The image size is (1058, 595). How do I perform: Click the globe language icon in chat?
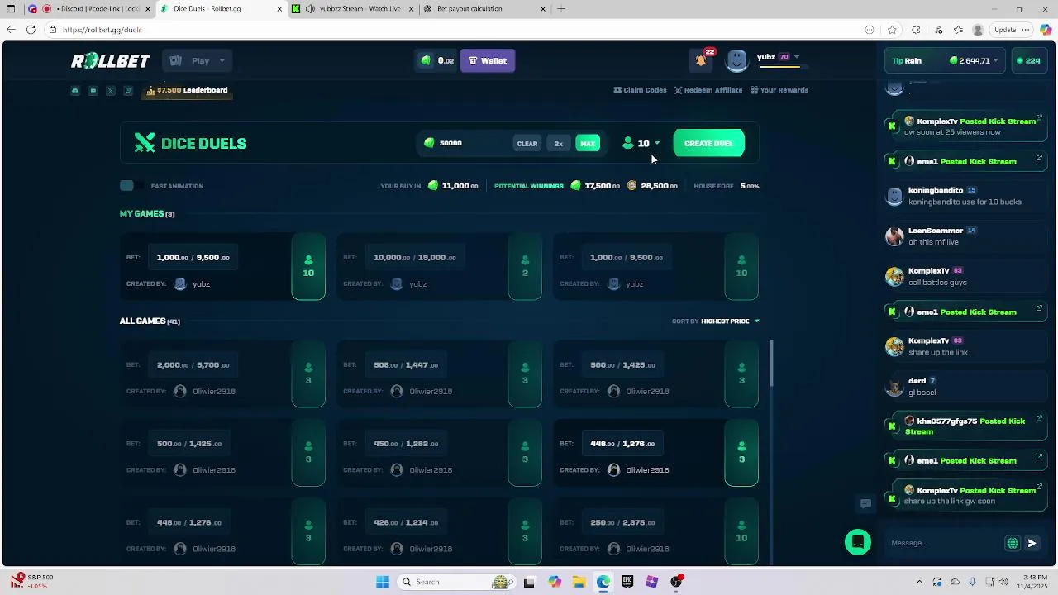coord(1013,543)
